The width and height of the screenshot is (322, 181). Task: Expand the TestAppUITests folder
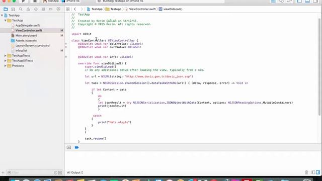pyautogui.click(x=6, y=61)
